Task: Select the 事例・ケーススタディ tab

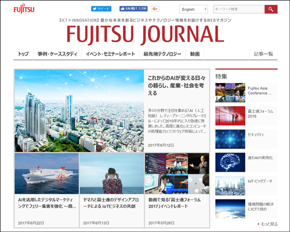Action: (57, 54)
